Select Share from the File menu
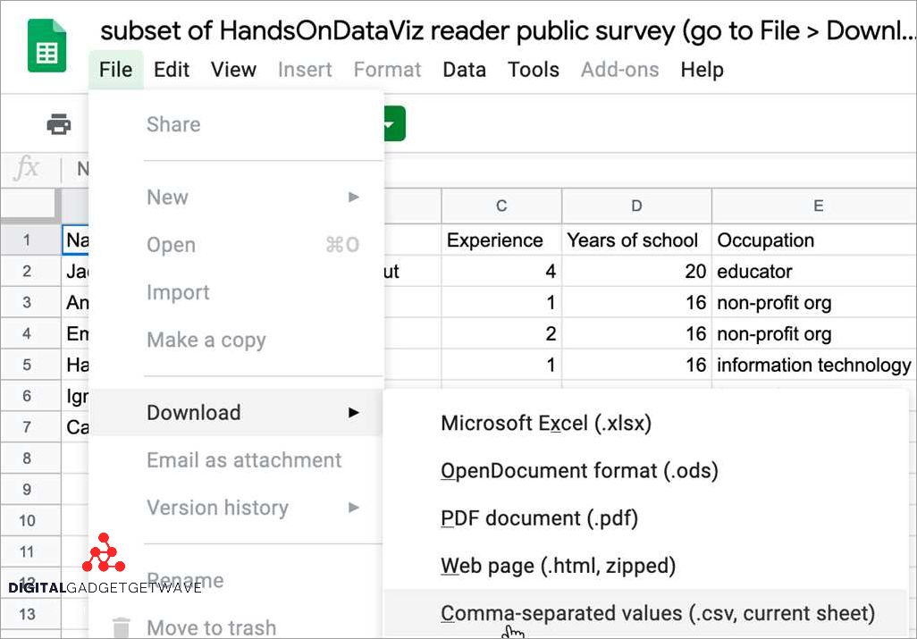Viewport: 917px width, 639px height. [173, 124]
